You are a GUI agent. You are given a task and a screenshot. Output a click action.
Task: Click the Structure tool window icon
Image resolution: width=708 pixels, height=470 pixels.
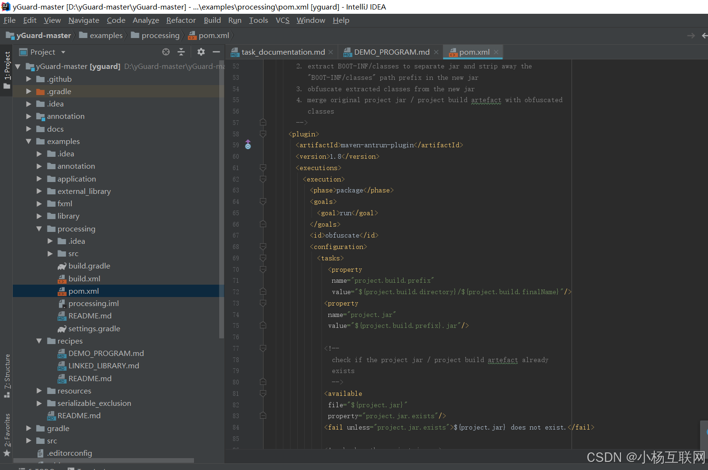click(x=7, y=394)
